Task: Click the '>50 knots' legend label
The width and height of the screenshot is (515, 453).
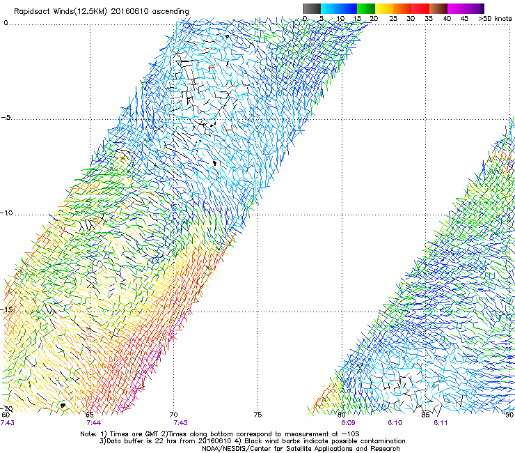Action: [x=495, y=19]
